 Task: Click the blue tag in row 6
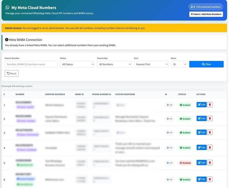click(x=26, y=179)
